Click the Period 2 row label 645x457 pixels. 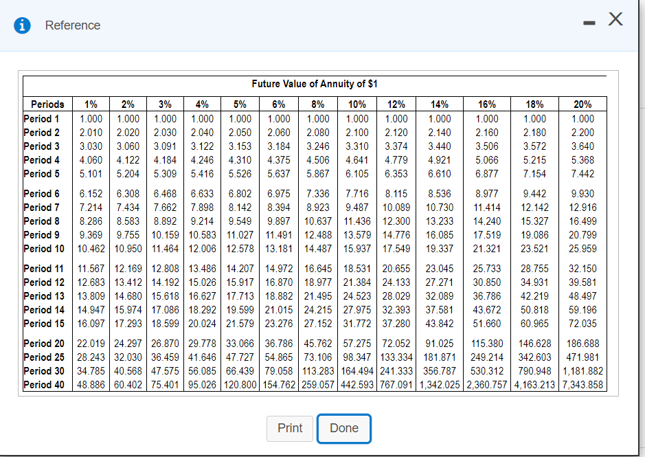point(41,133)
